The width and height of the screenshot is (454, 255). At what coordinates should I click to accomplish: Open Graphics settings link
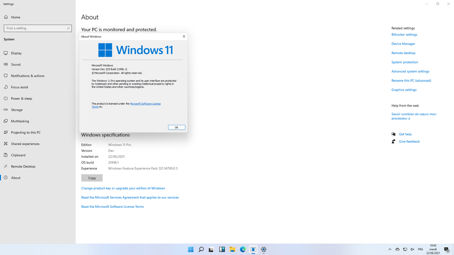(404, 90)
